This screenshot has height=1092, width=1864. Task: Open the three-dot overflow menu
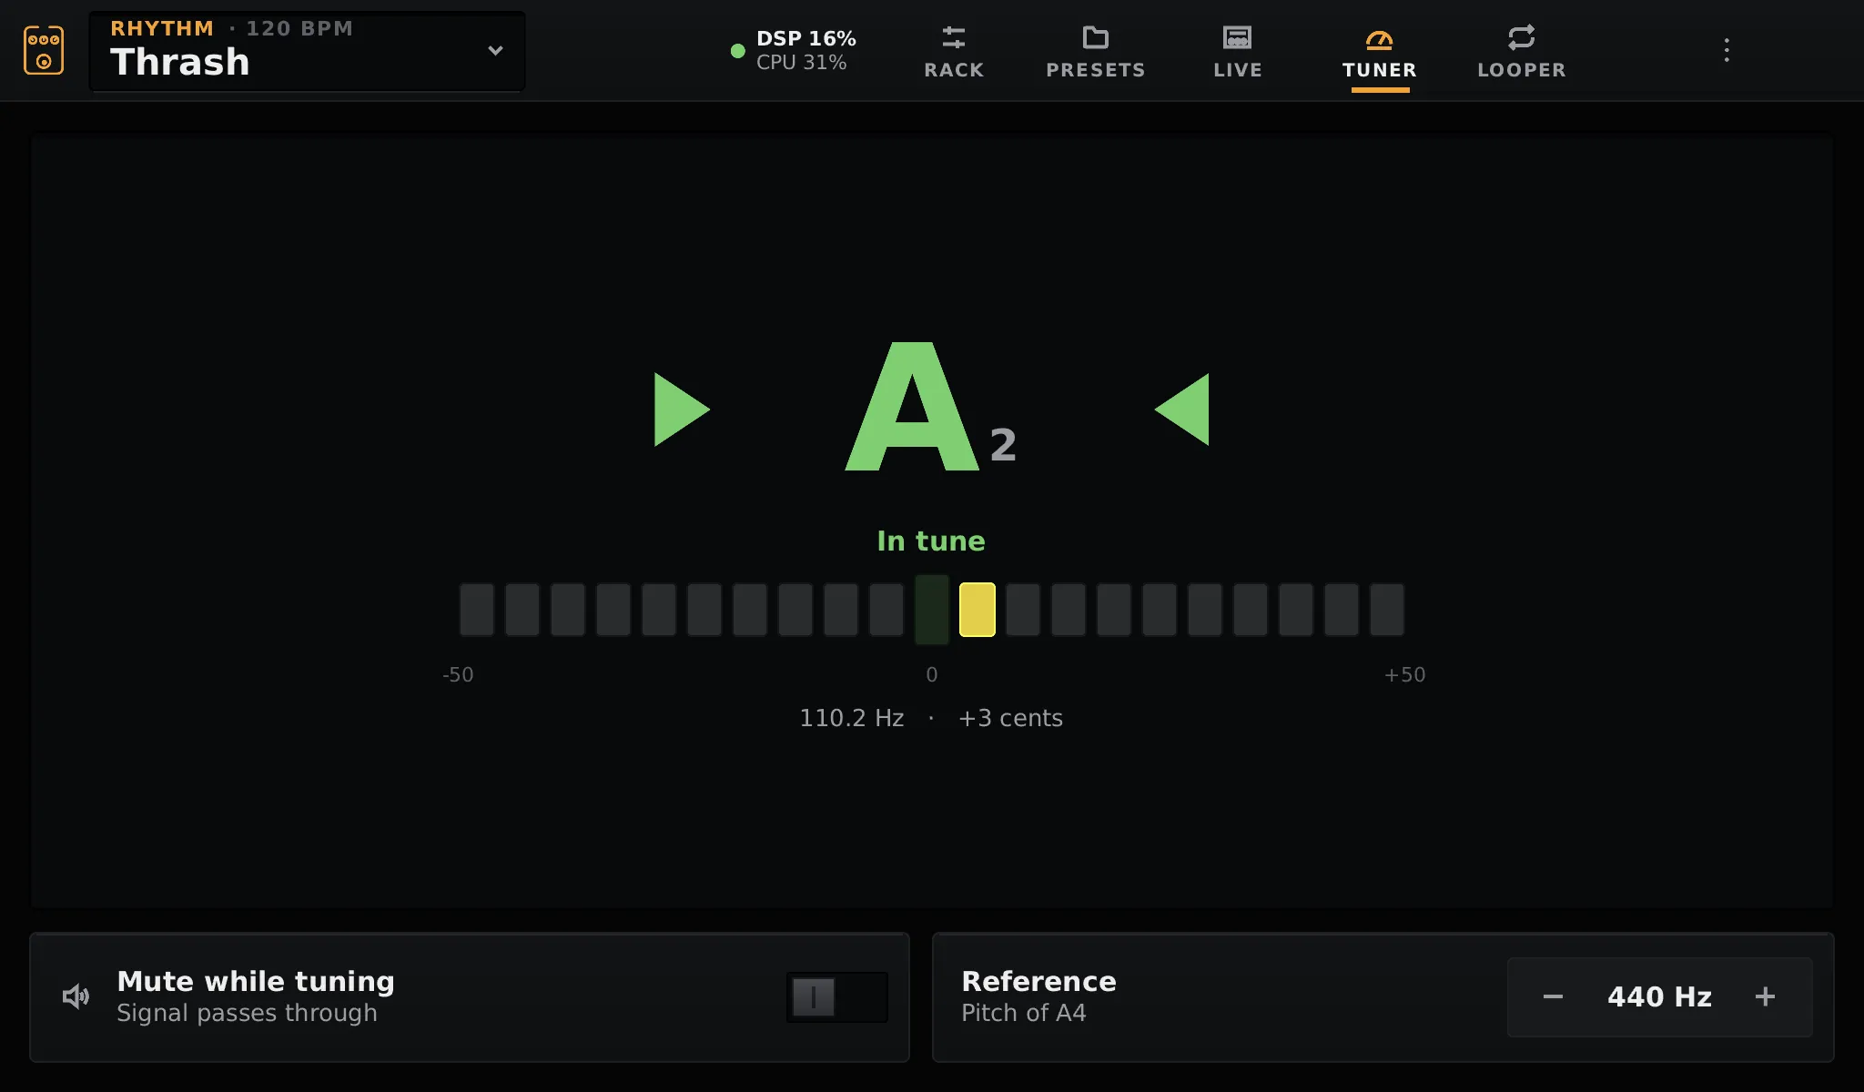[1727, 50]
